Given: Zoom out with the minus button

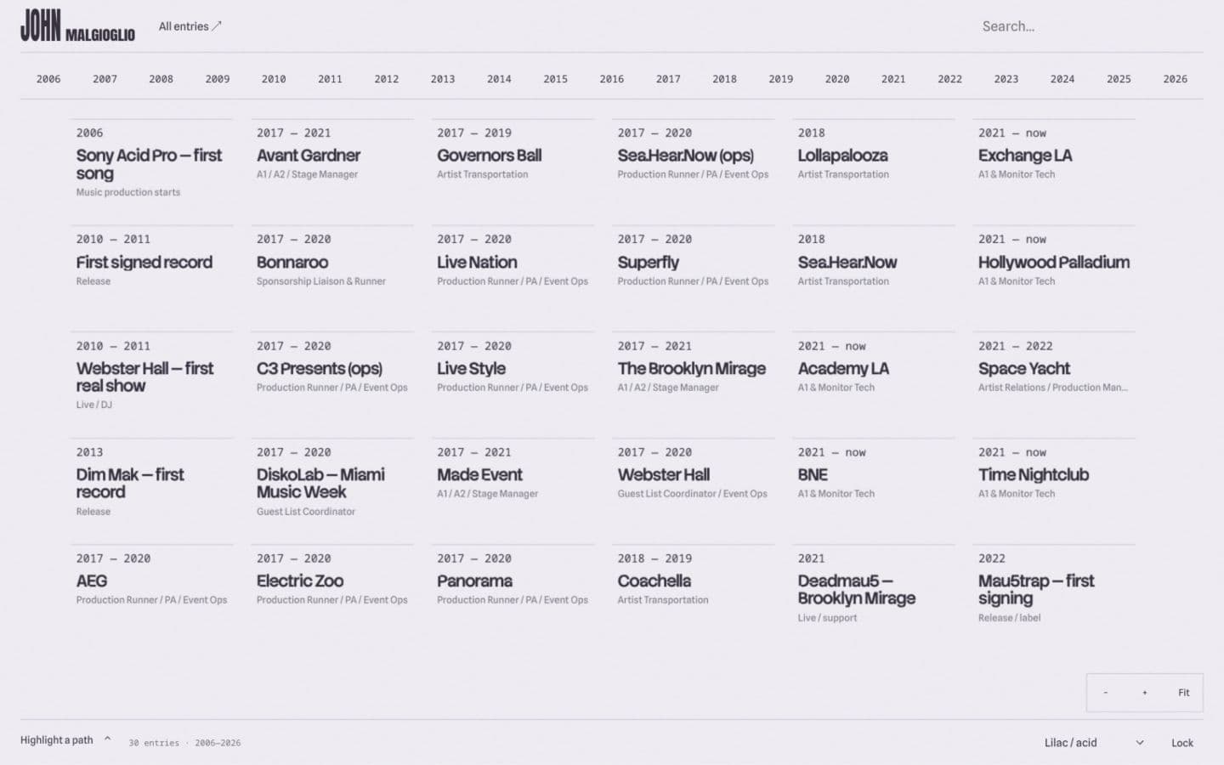Looking at the screenshot, I should (1106, 693).
